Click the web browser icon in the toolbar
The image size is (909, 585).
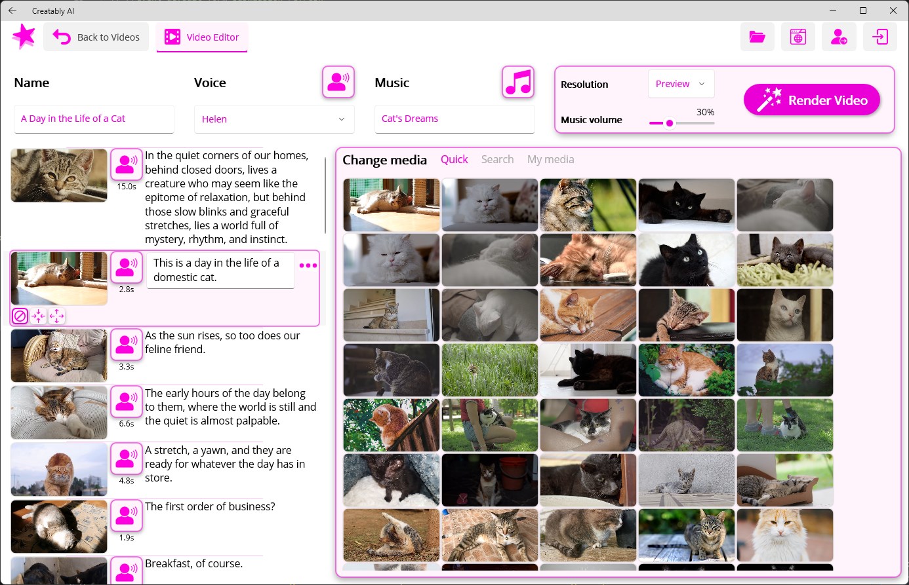click(798, 37)
